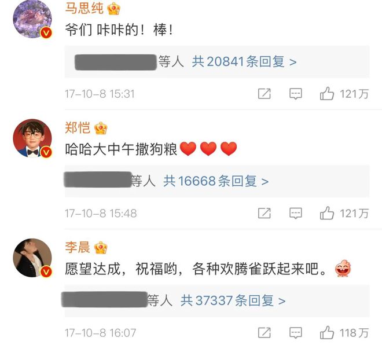Click the crown badge beside 马思纯
This screenshot has width=382, height=345.
tap(114, 9)
